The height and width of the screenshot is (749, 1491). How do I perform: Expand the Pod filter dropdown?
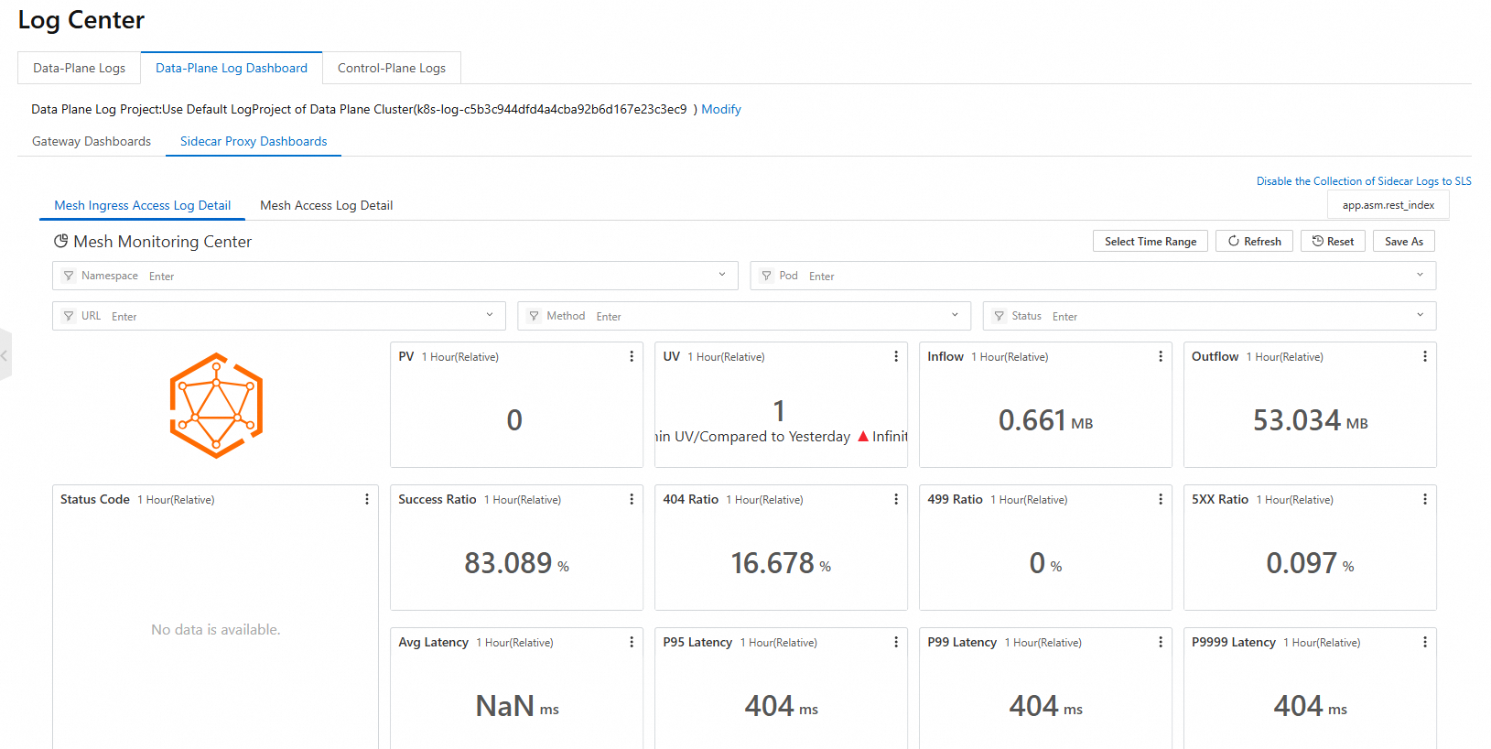1420,275
